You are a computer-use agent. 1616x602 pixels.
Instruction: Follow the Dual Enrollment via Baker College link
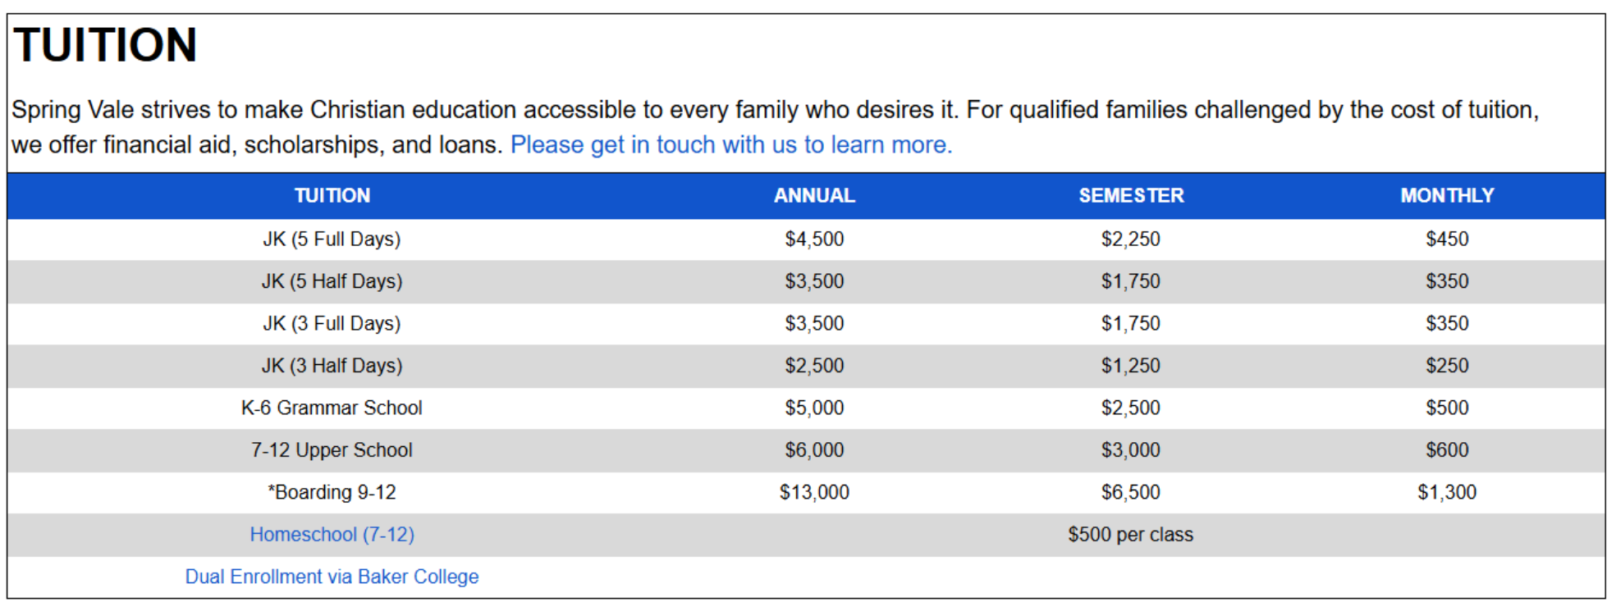(x=332, y=577)
